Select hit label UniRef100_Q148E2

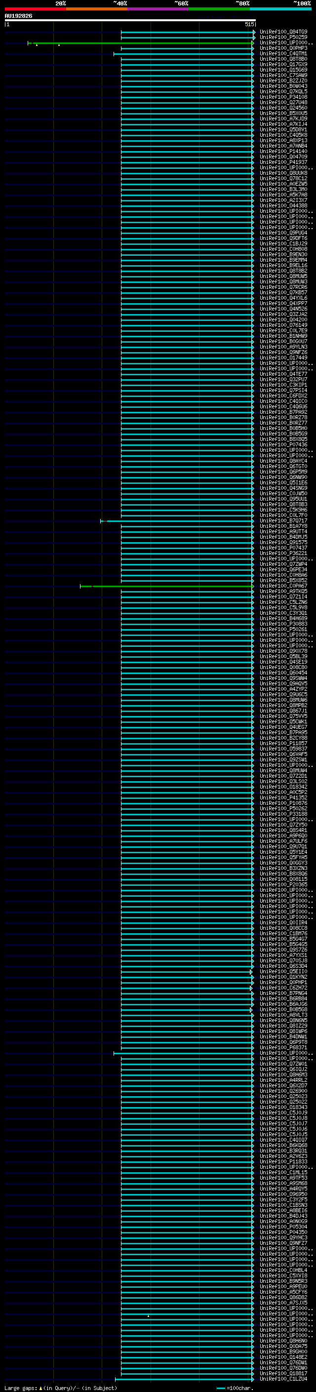tap(283, 1357)
